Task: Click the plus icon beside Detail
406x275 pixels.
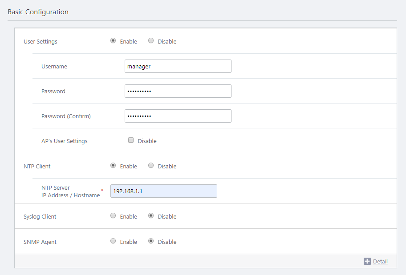Action: [367, 261]
